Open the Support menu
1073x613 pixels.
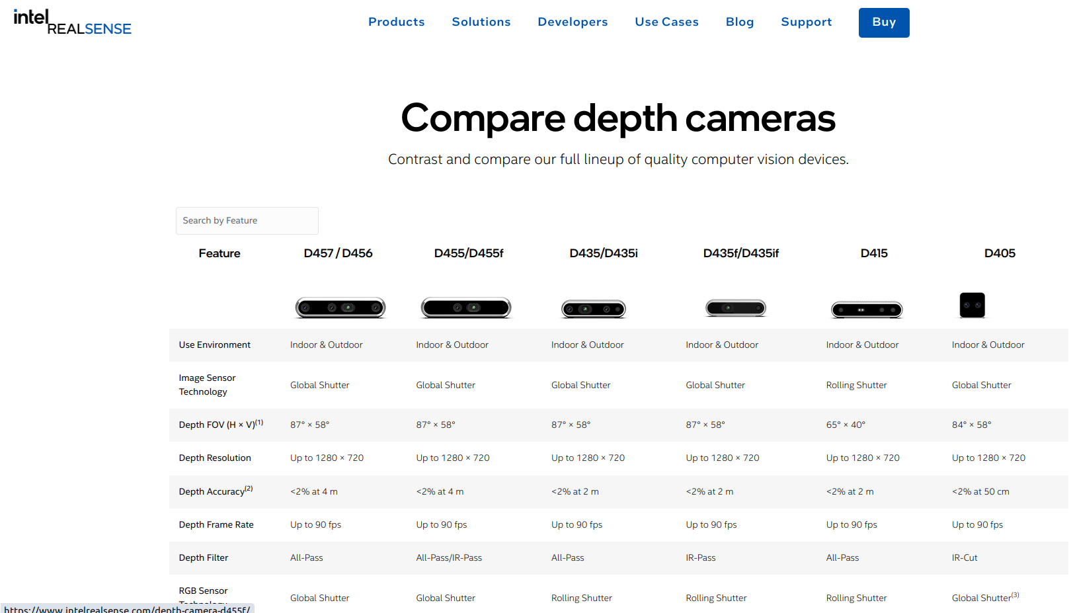click(x=807, y=22)
